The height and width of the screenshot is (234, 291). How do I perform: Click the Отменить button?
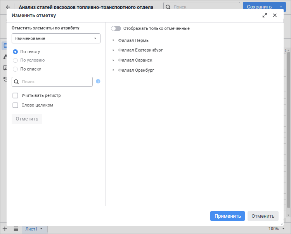coord(263,216)
